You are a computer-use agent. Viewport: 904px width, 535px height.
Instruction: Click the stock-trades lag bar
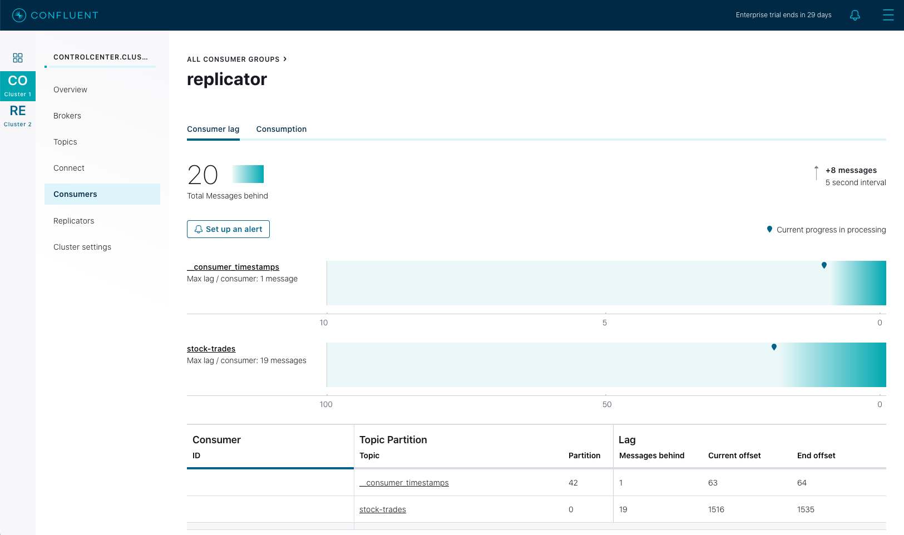click(606, 365)
